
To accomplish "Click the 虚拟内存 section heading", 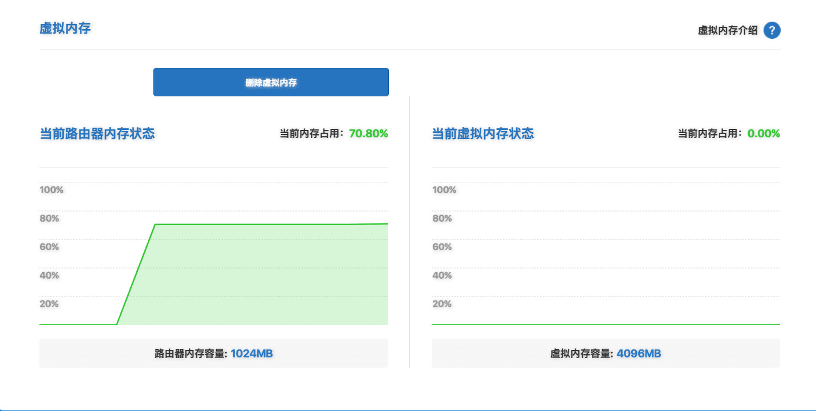I will coord(65,29).
